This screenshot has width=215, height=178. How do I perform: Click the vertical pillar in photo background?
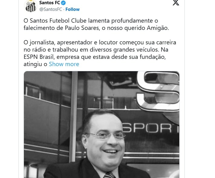[73, 116]
